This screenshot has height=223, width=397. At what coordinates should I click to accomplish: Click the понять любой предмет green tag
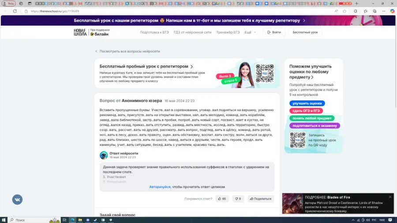coord(312,118)
